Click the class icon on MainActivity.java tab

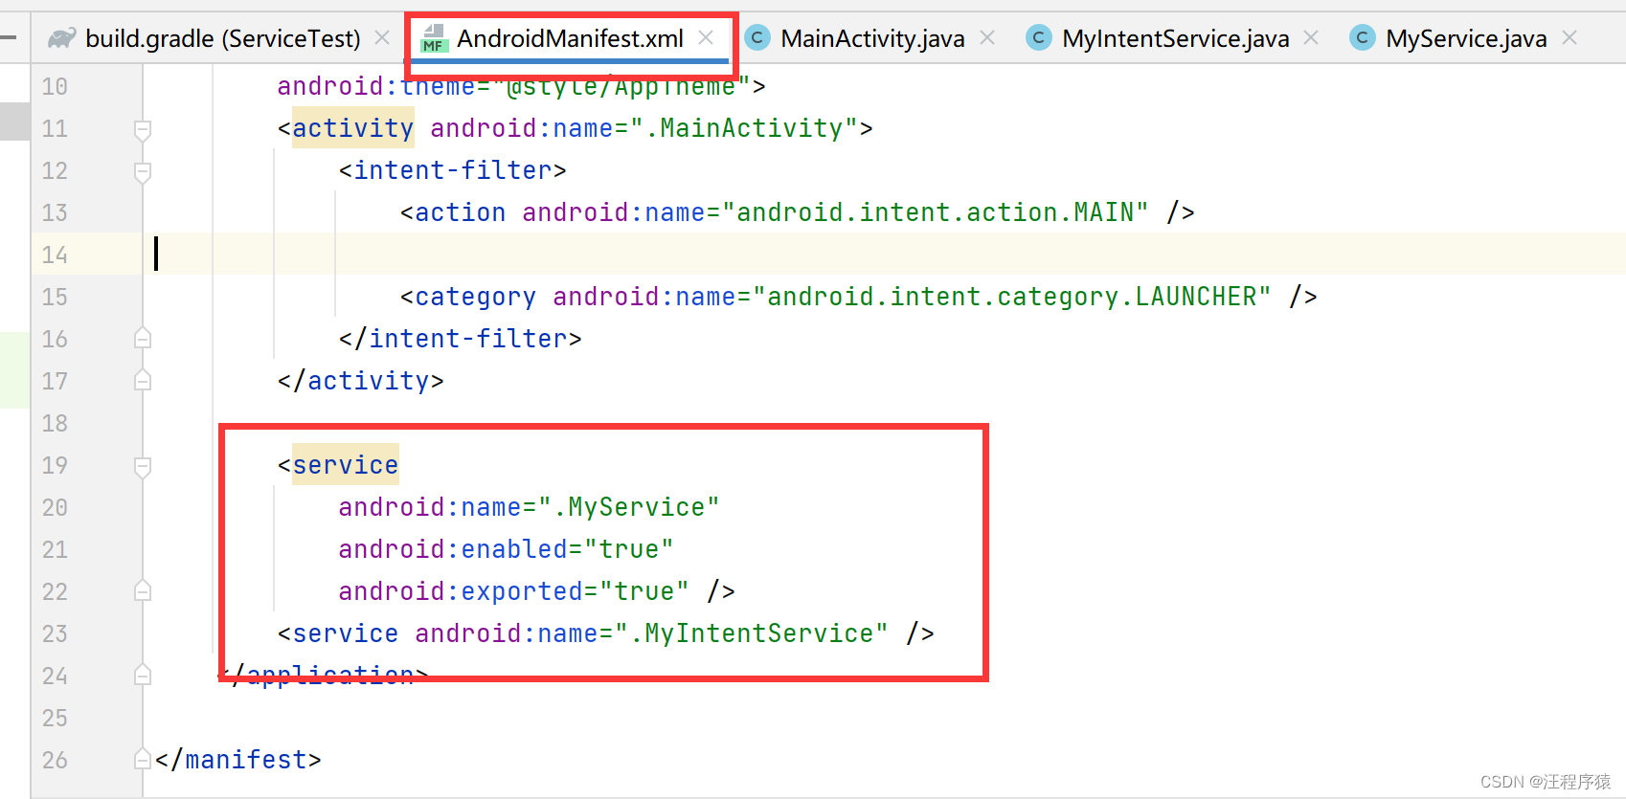pos(757,38)
